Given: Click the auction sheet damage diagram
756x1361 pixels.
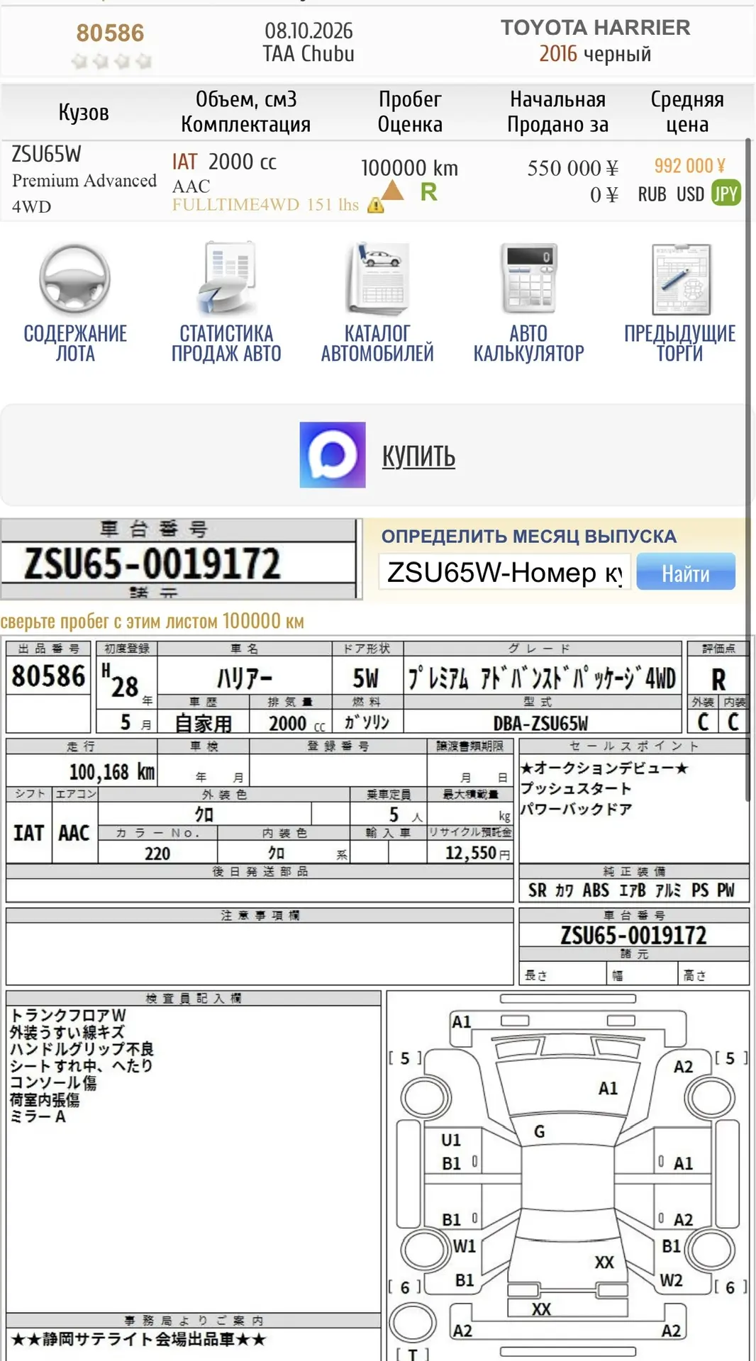Looking at the screenshot, I should 568,1175.
